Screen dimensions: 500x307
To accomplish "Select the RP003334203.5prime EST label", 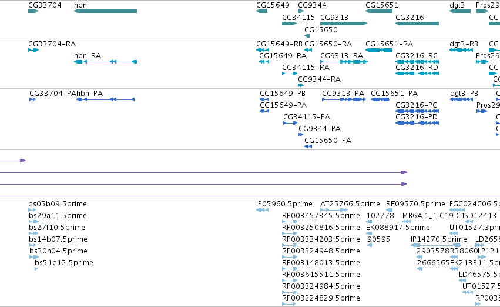I will 321,239.
